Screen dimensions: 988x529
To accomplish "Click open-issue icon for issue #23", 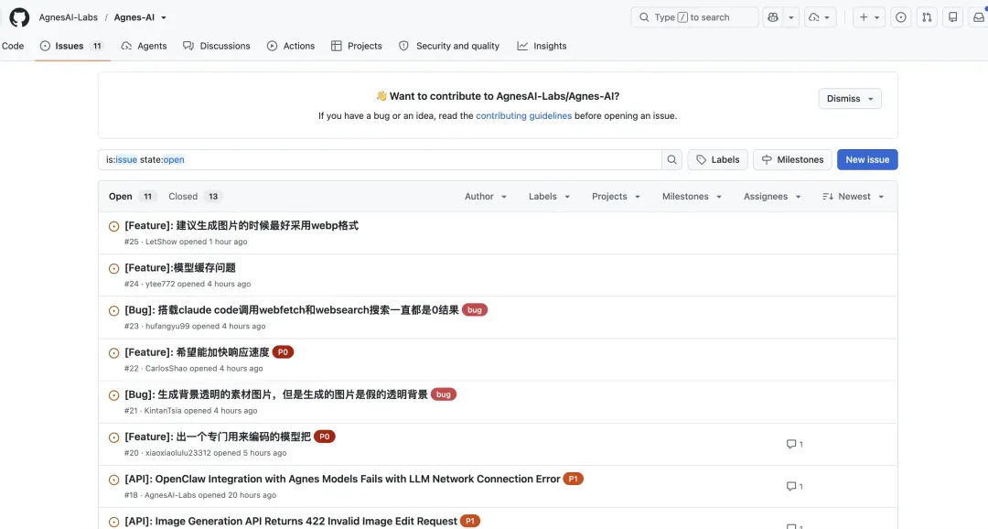I will pos(114,311).
